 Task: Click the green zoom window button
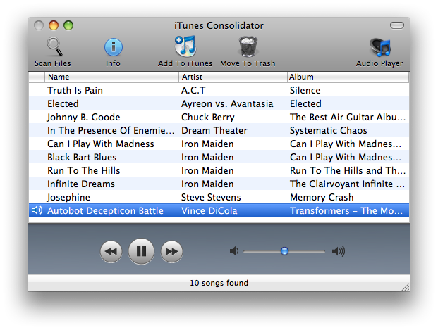coord(68,25)
